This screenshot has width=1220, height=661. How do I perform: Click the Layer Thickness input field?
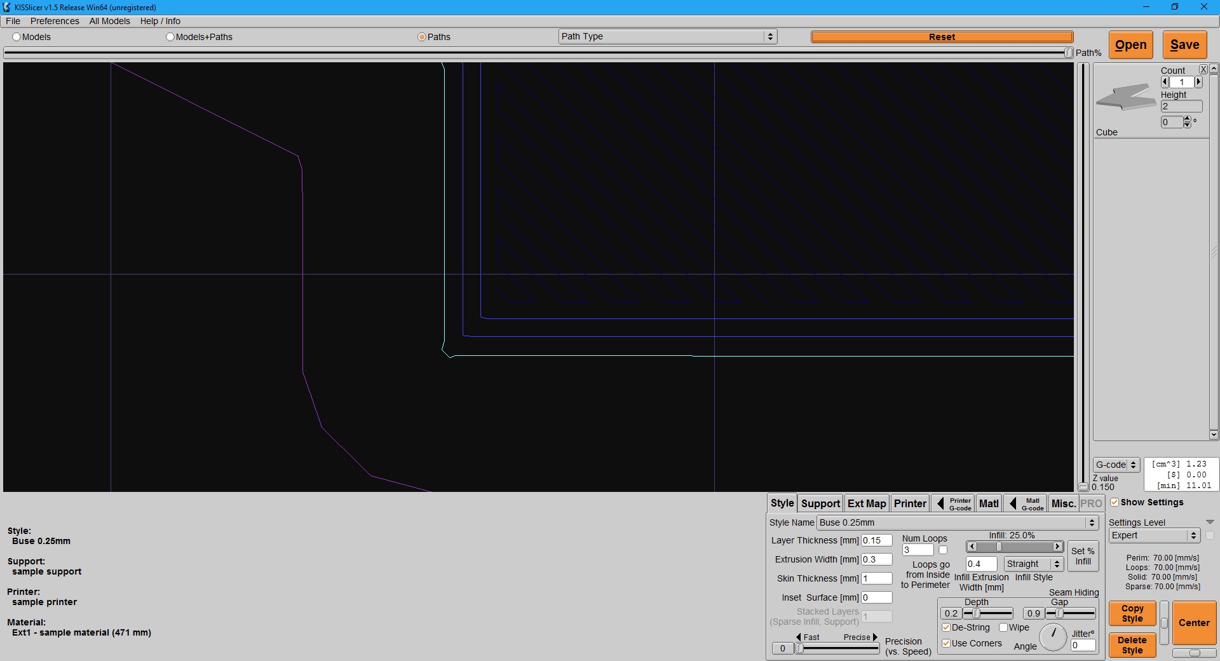(877, 540)
